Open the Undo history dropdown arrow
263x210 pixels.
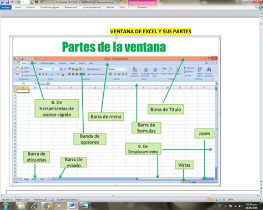(15, 2)
